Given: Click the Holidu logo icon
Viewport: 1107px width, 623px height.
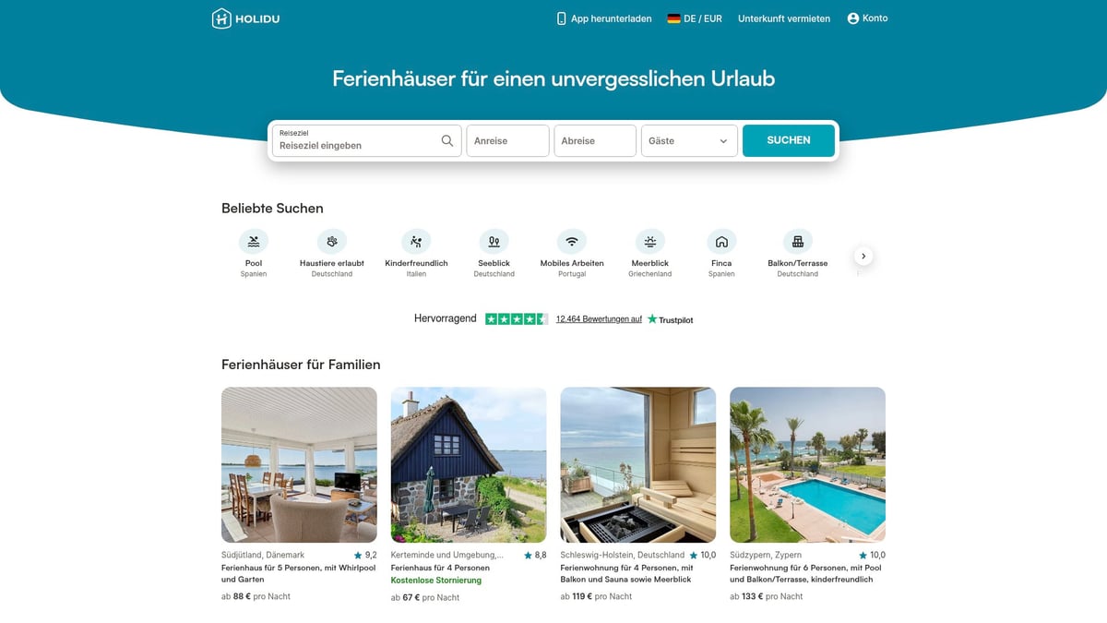Looking at the screenshot, I should tap(221, 18).
